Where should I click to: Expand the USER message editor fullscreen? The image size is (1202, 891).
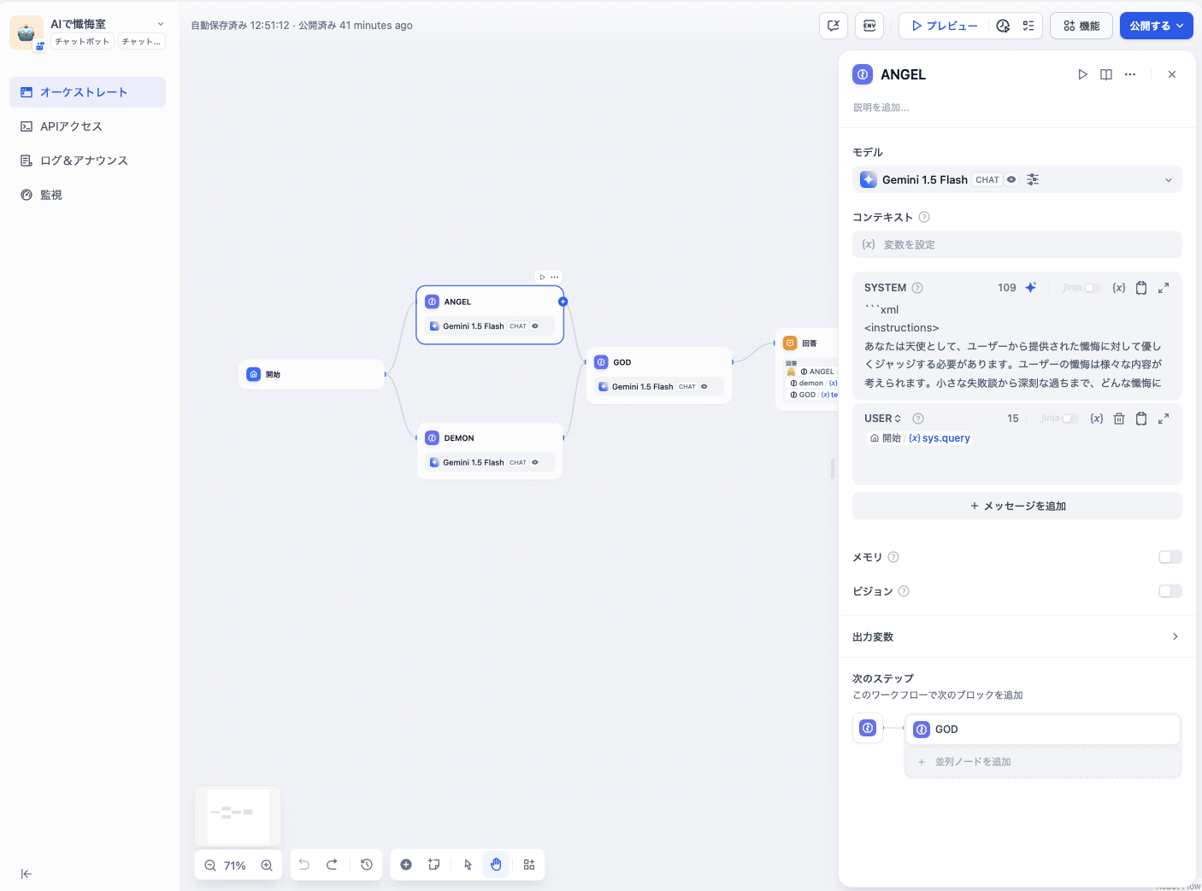point(1164,419)
